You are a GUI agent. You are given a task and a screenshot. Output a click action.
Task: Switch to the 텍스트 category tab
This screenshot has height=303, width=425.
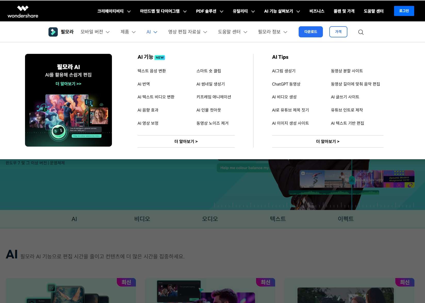click(x=278, y=219)
